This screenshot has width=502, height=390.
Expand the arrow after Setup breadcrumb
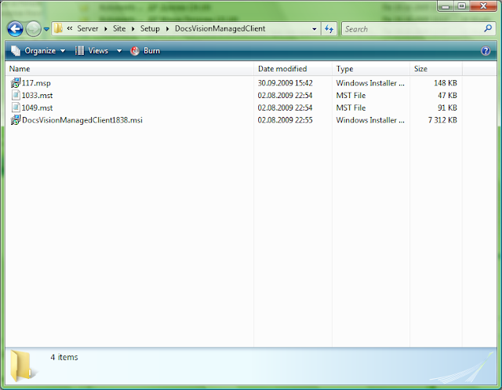(167, 29)
